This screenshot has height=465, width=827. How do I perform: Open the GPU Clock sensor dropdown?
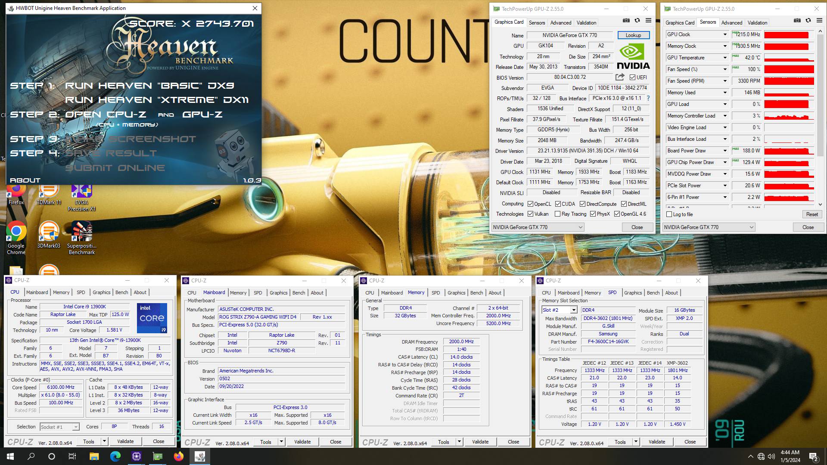tap(725, 34)
